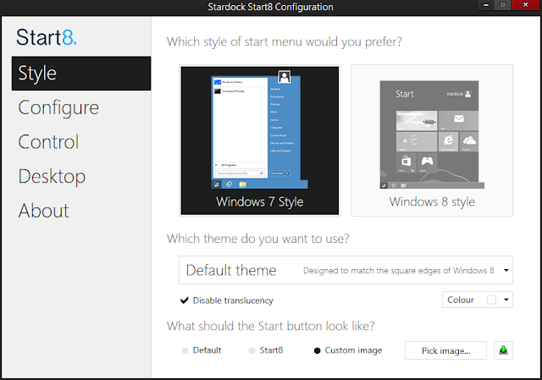The height and width of the screenshot is (380, 542).
Task: Minimize the Start8 Configuration window
Action: [486, 5]
